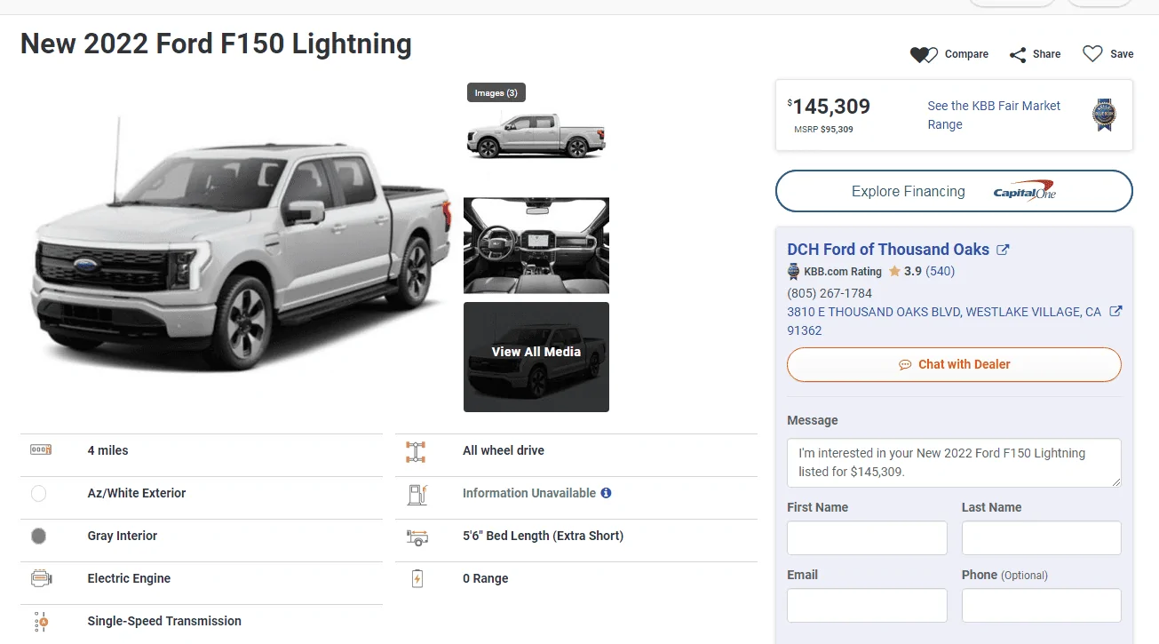Click the Compare hearts icon
This screenshot has width=1159, height=644.
coord(924,55)
